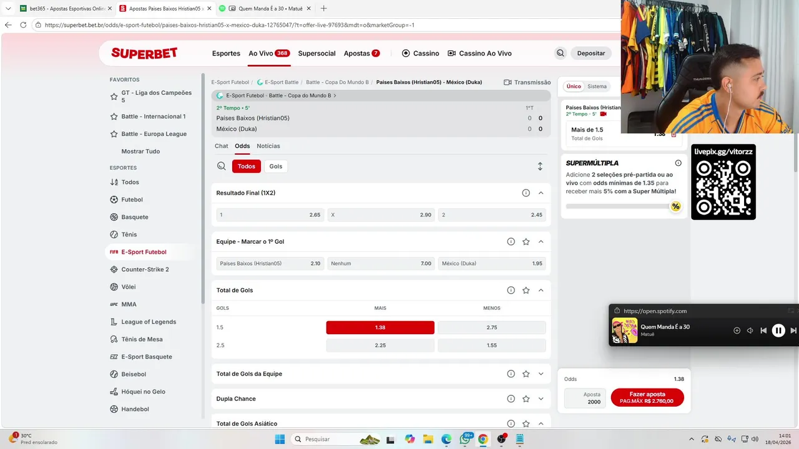The width and height of the screenshot is (799, 449).
Task: Show info for Dupla Chance market
Action: pos(511,398)
